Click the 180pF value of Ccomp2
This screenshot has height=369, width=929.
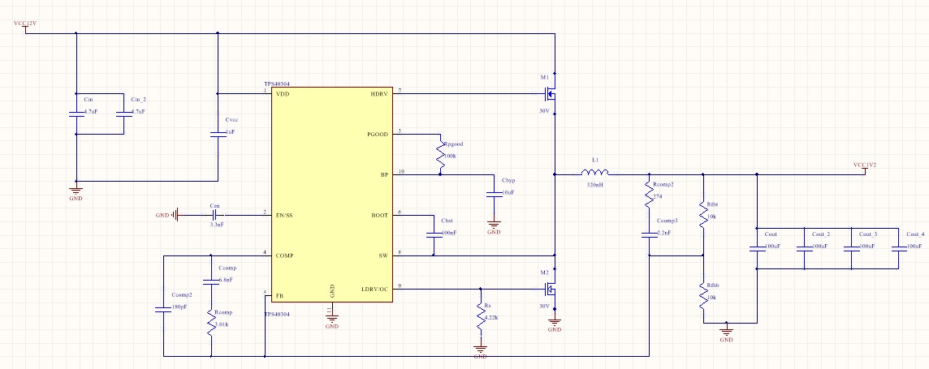click(179, 307)
